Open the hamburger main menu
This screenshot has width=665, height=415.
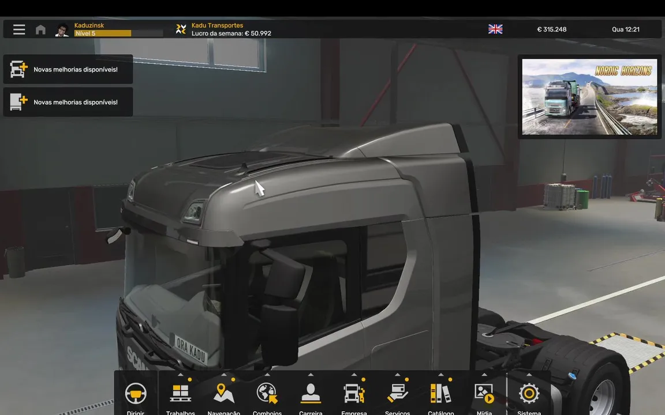(18, 29)
